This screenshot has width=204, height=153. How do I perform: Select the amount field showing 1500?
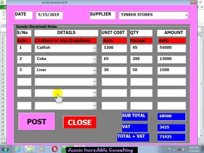coord(171,71)
